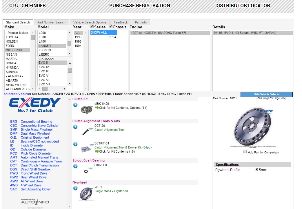Screen dimensions: 302x209
Task: Click the Model list scrollbar thumb
Action: tap(69, 44)
